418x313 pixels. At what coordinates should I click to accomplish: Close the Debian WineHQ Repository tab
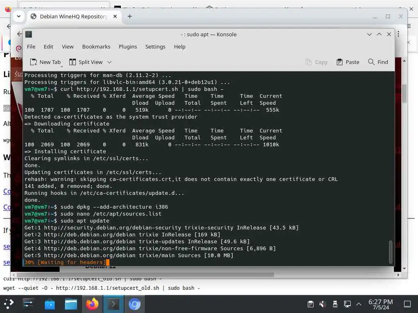(115, 16)
